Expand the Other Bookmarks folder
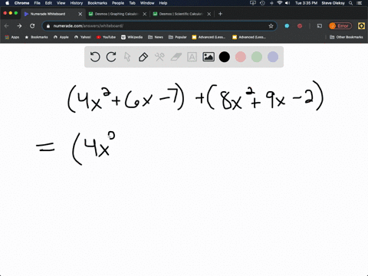The image size is (368, 276). pyautogui.click(x=347, y=37)
